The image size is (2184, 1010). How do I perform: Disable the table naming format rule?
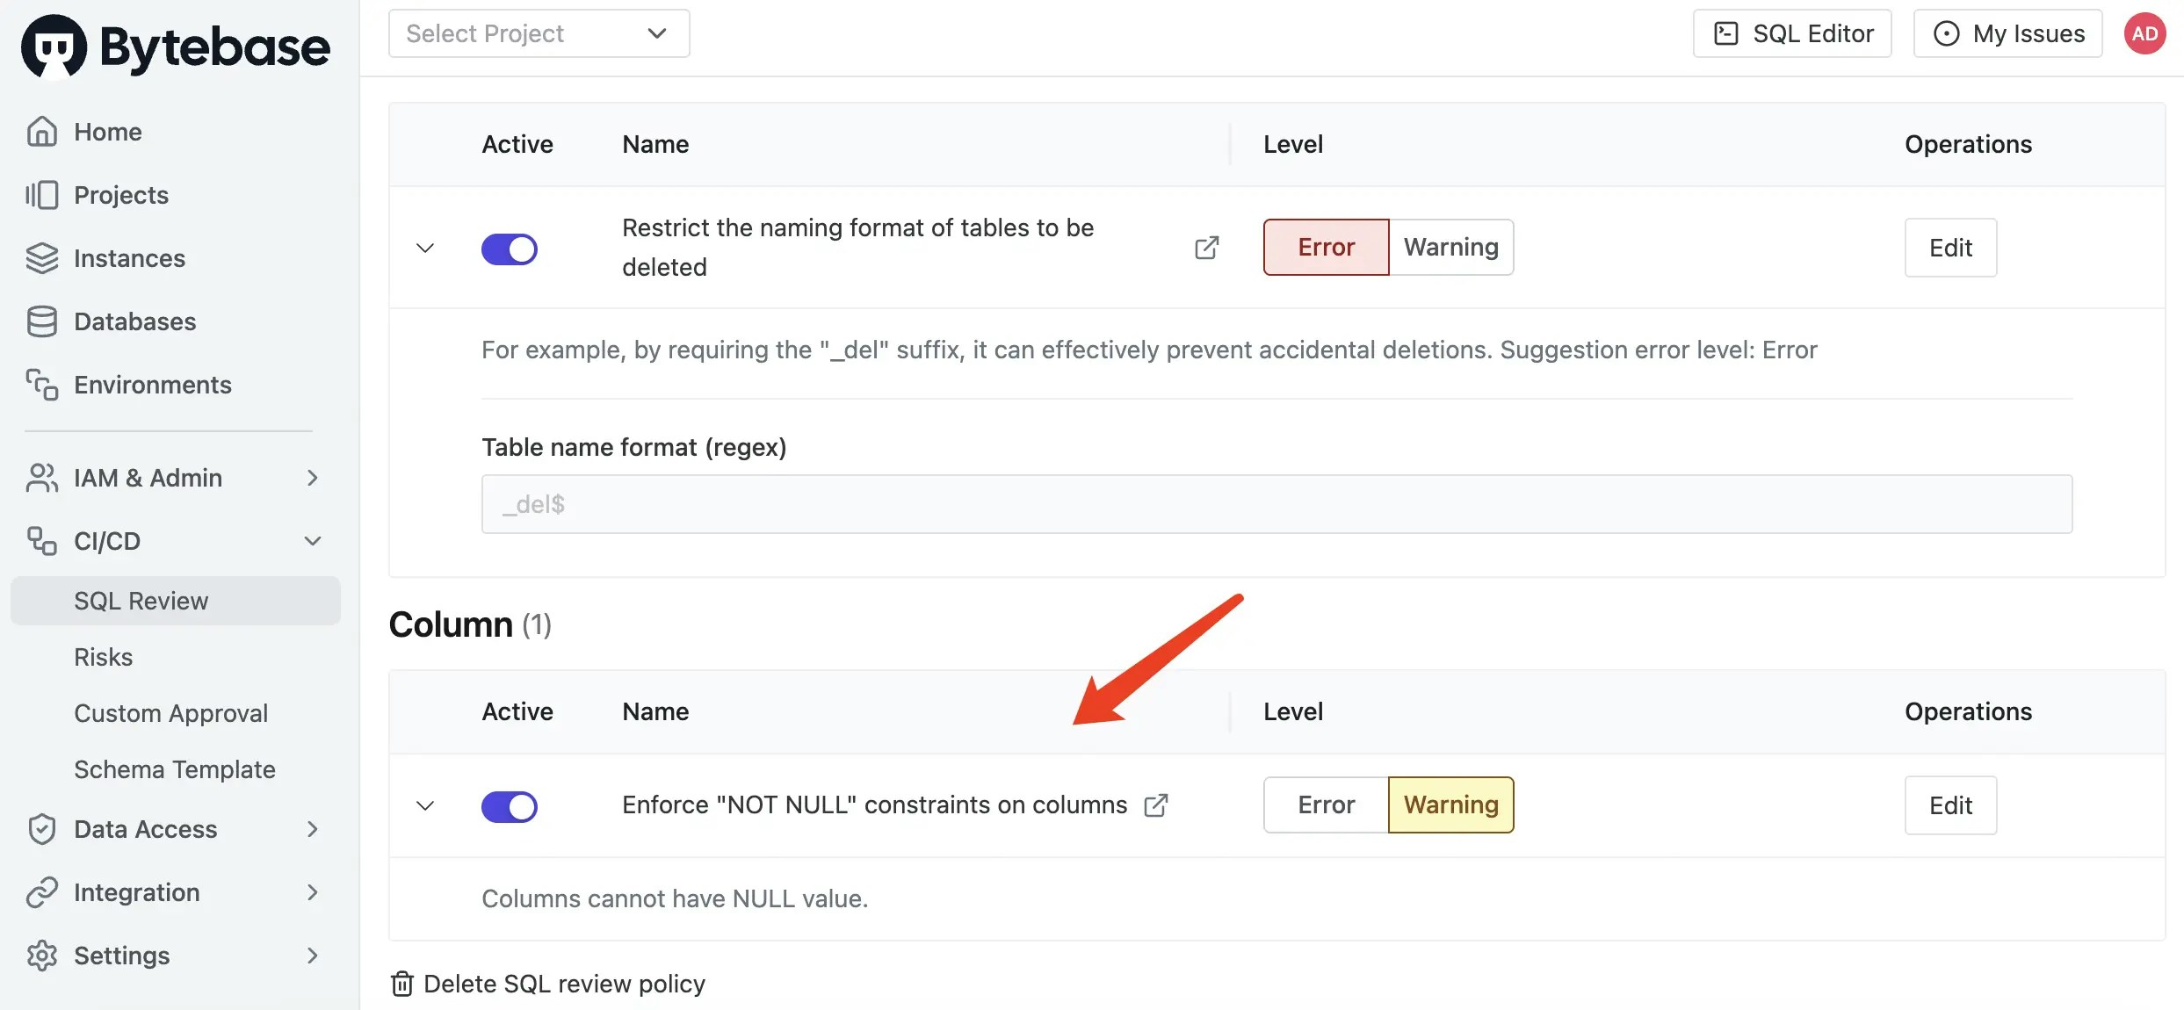(510, 249)
